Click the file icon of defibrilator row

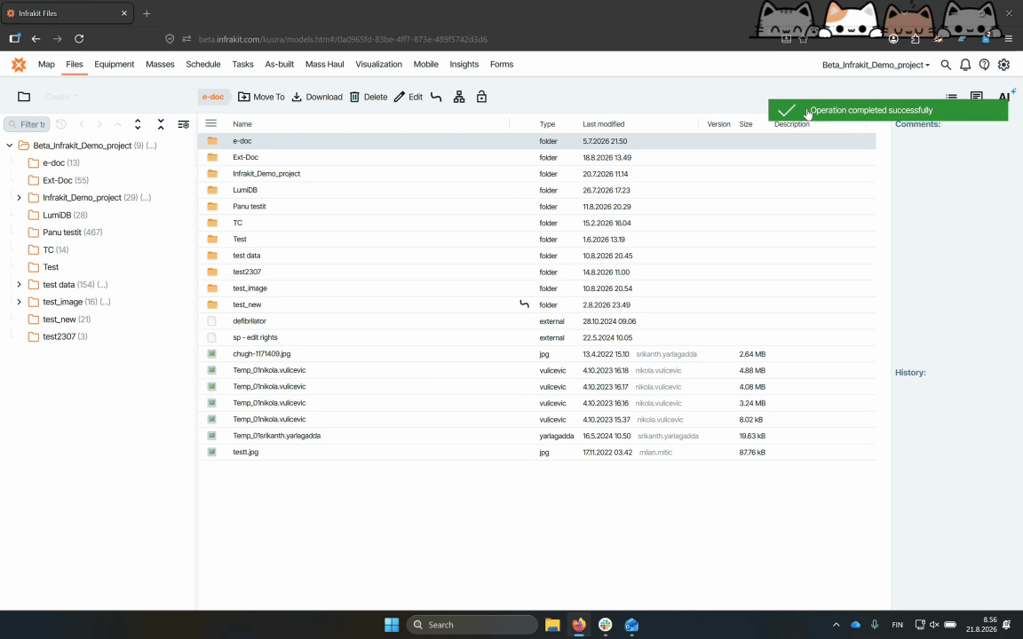tap(211, 320)
